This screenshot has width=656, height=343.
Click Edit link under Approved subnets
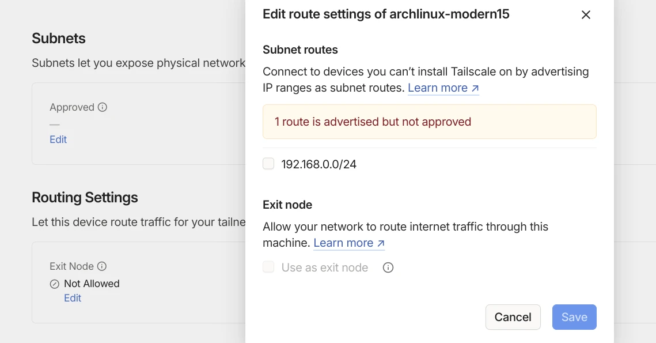pyautogui.click(x=58, y=140)
